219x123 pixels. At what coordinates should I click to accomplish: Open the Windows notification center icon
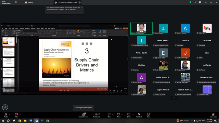[x=216, y=121]
